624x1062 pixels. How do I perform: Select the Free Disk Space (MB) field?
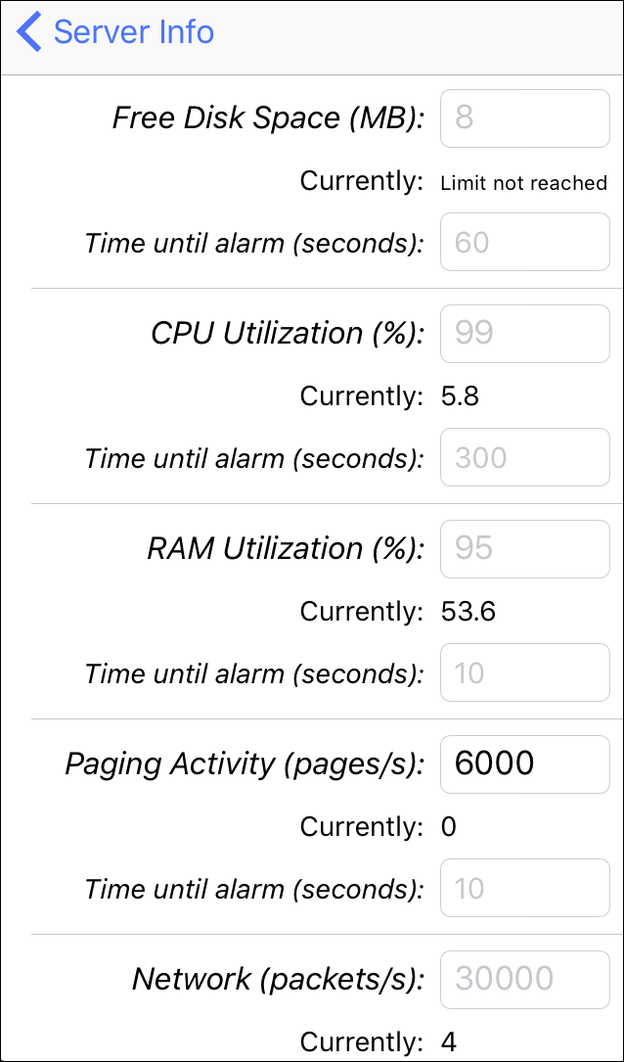pyautogui.click(x=525, y=117)
